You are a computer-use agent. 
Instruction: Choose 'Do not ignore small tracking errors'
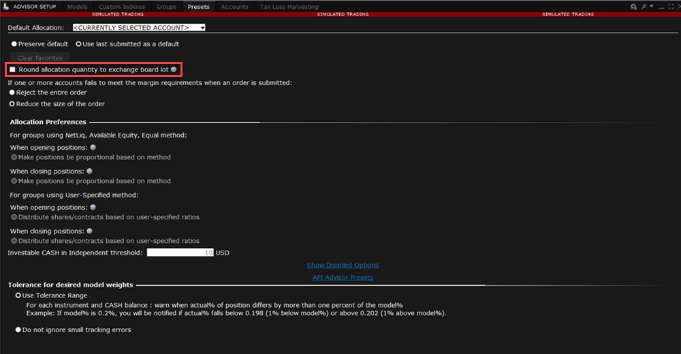pyautogui.click(x=18, y=330)
